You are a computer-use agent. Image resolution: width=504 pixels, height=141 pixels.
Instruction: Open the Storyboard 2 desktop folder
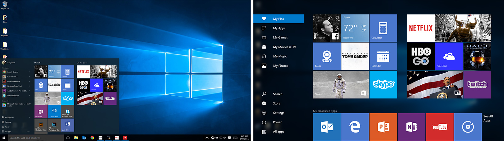tap(5, 45)
